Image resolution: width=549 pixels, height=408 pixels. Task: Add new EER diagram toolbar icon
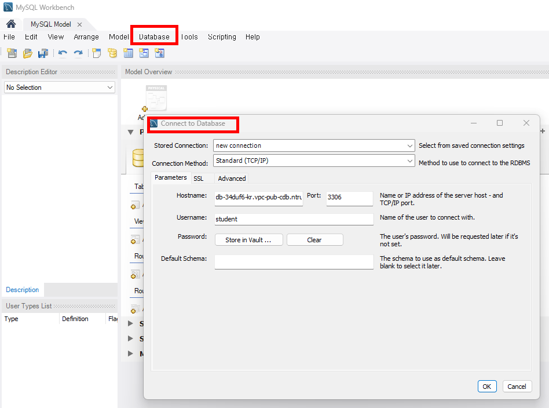[96, 53]
